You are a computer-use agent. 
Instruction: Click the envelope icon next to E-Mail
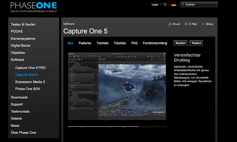(186, 24)
